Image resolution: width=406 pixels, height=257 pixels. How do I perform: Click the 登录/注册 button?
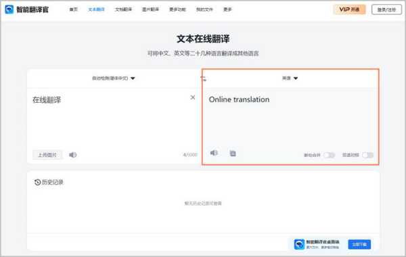click(386, 9)
